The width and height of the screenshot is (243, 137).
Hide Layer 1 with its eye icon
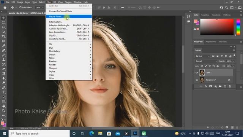pyautogui.click(x=197, y=73)
